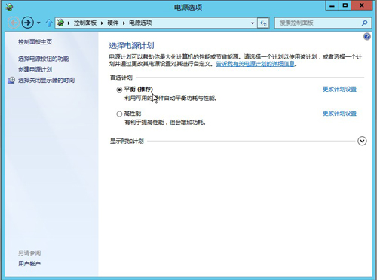
Task: Open address bar history dropdown
Action: pos(253,23)
